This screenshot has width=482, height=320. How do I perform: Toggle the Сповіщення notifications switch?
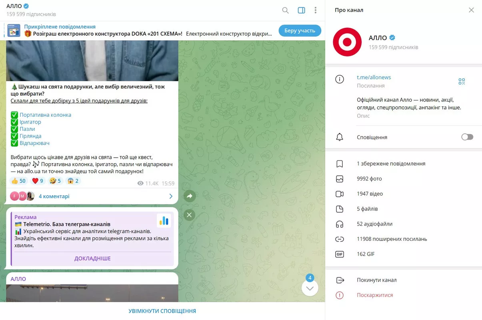tap(467, 137)
